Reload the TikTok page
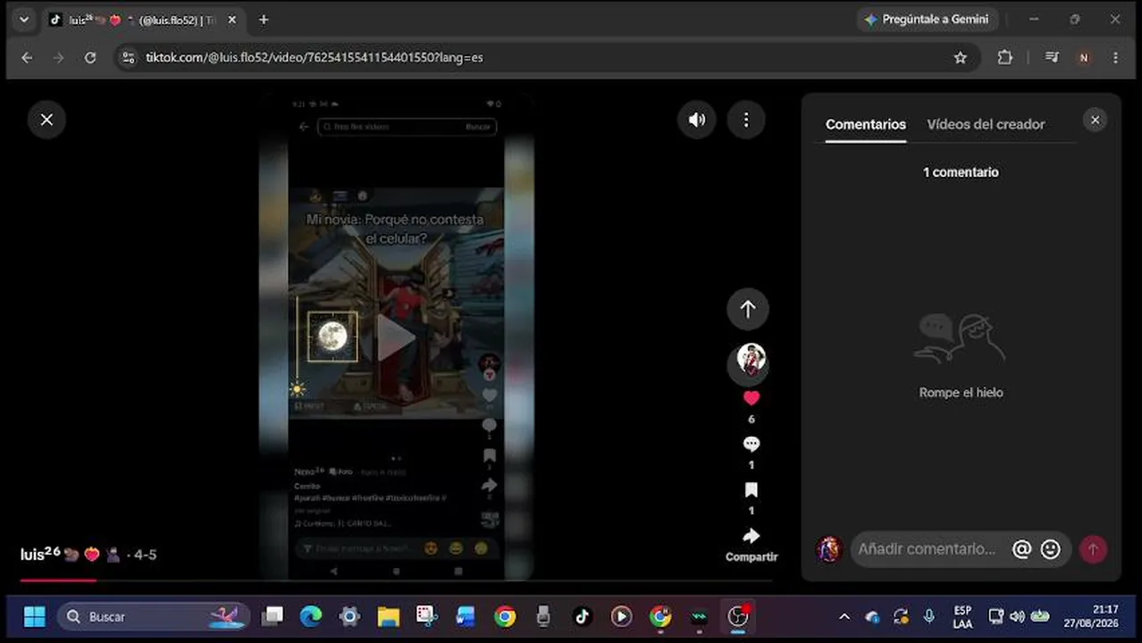1142x643 pixels. [x=90, y=57]
